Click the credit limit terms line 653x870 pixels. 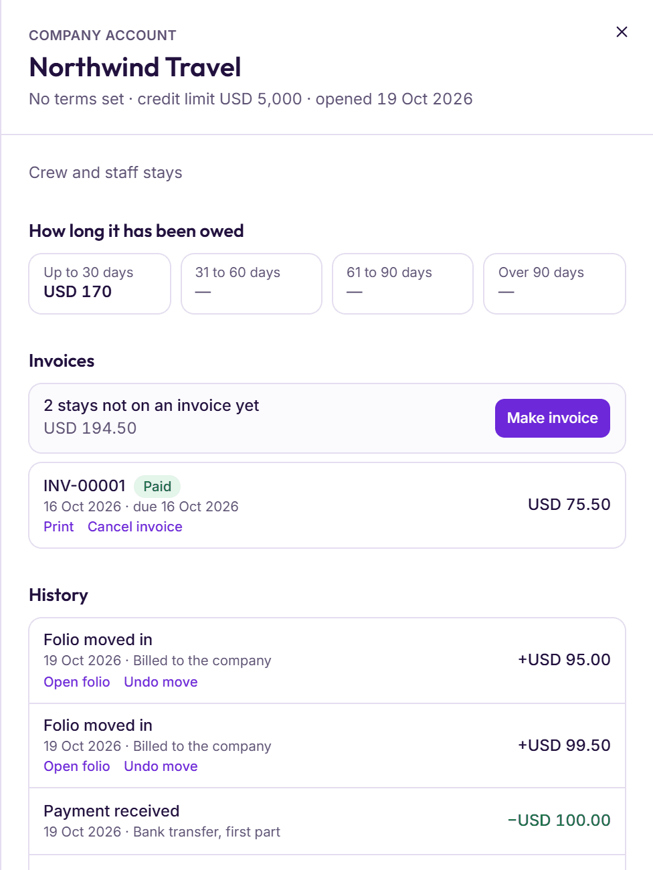(251, 99)
